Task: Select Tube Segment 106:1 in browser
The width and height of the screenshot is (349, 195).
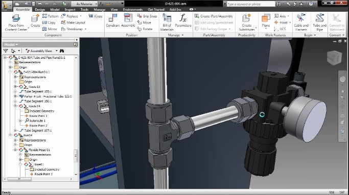Action: (38, 101)
